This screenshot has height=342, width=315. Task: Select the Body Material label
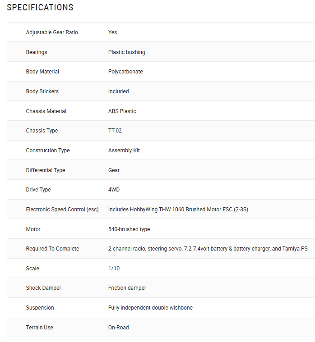(x=42, y=72)
